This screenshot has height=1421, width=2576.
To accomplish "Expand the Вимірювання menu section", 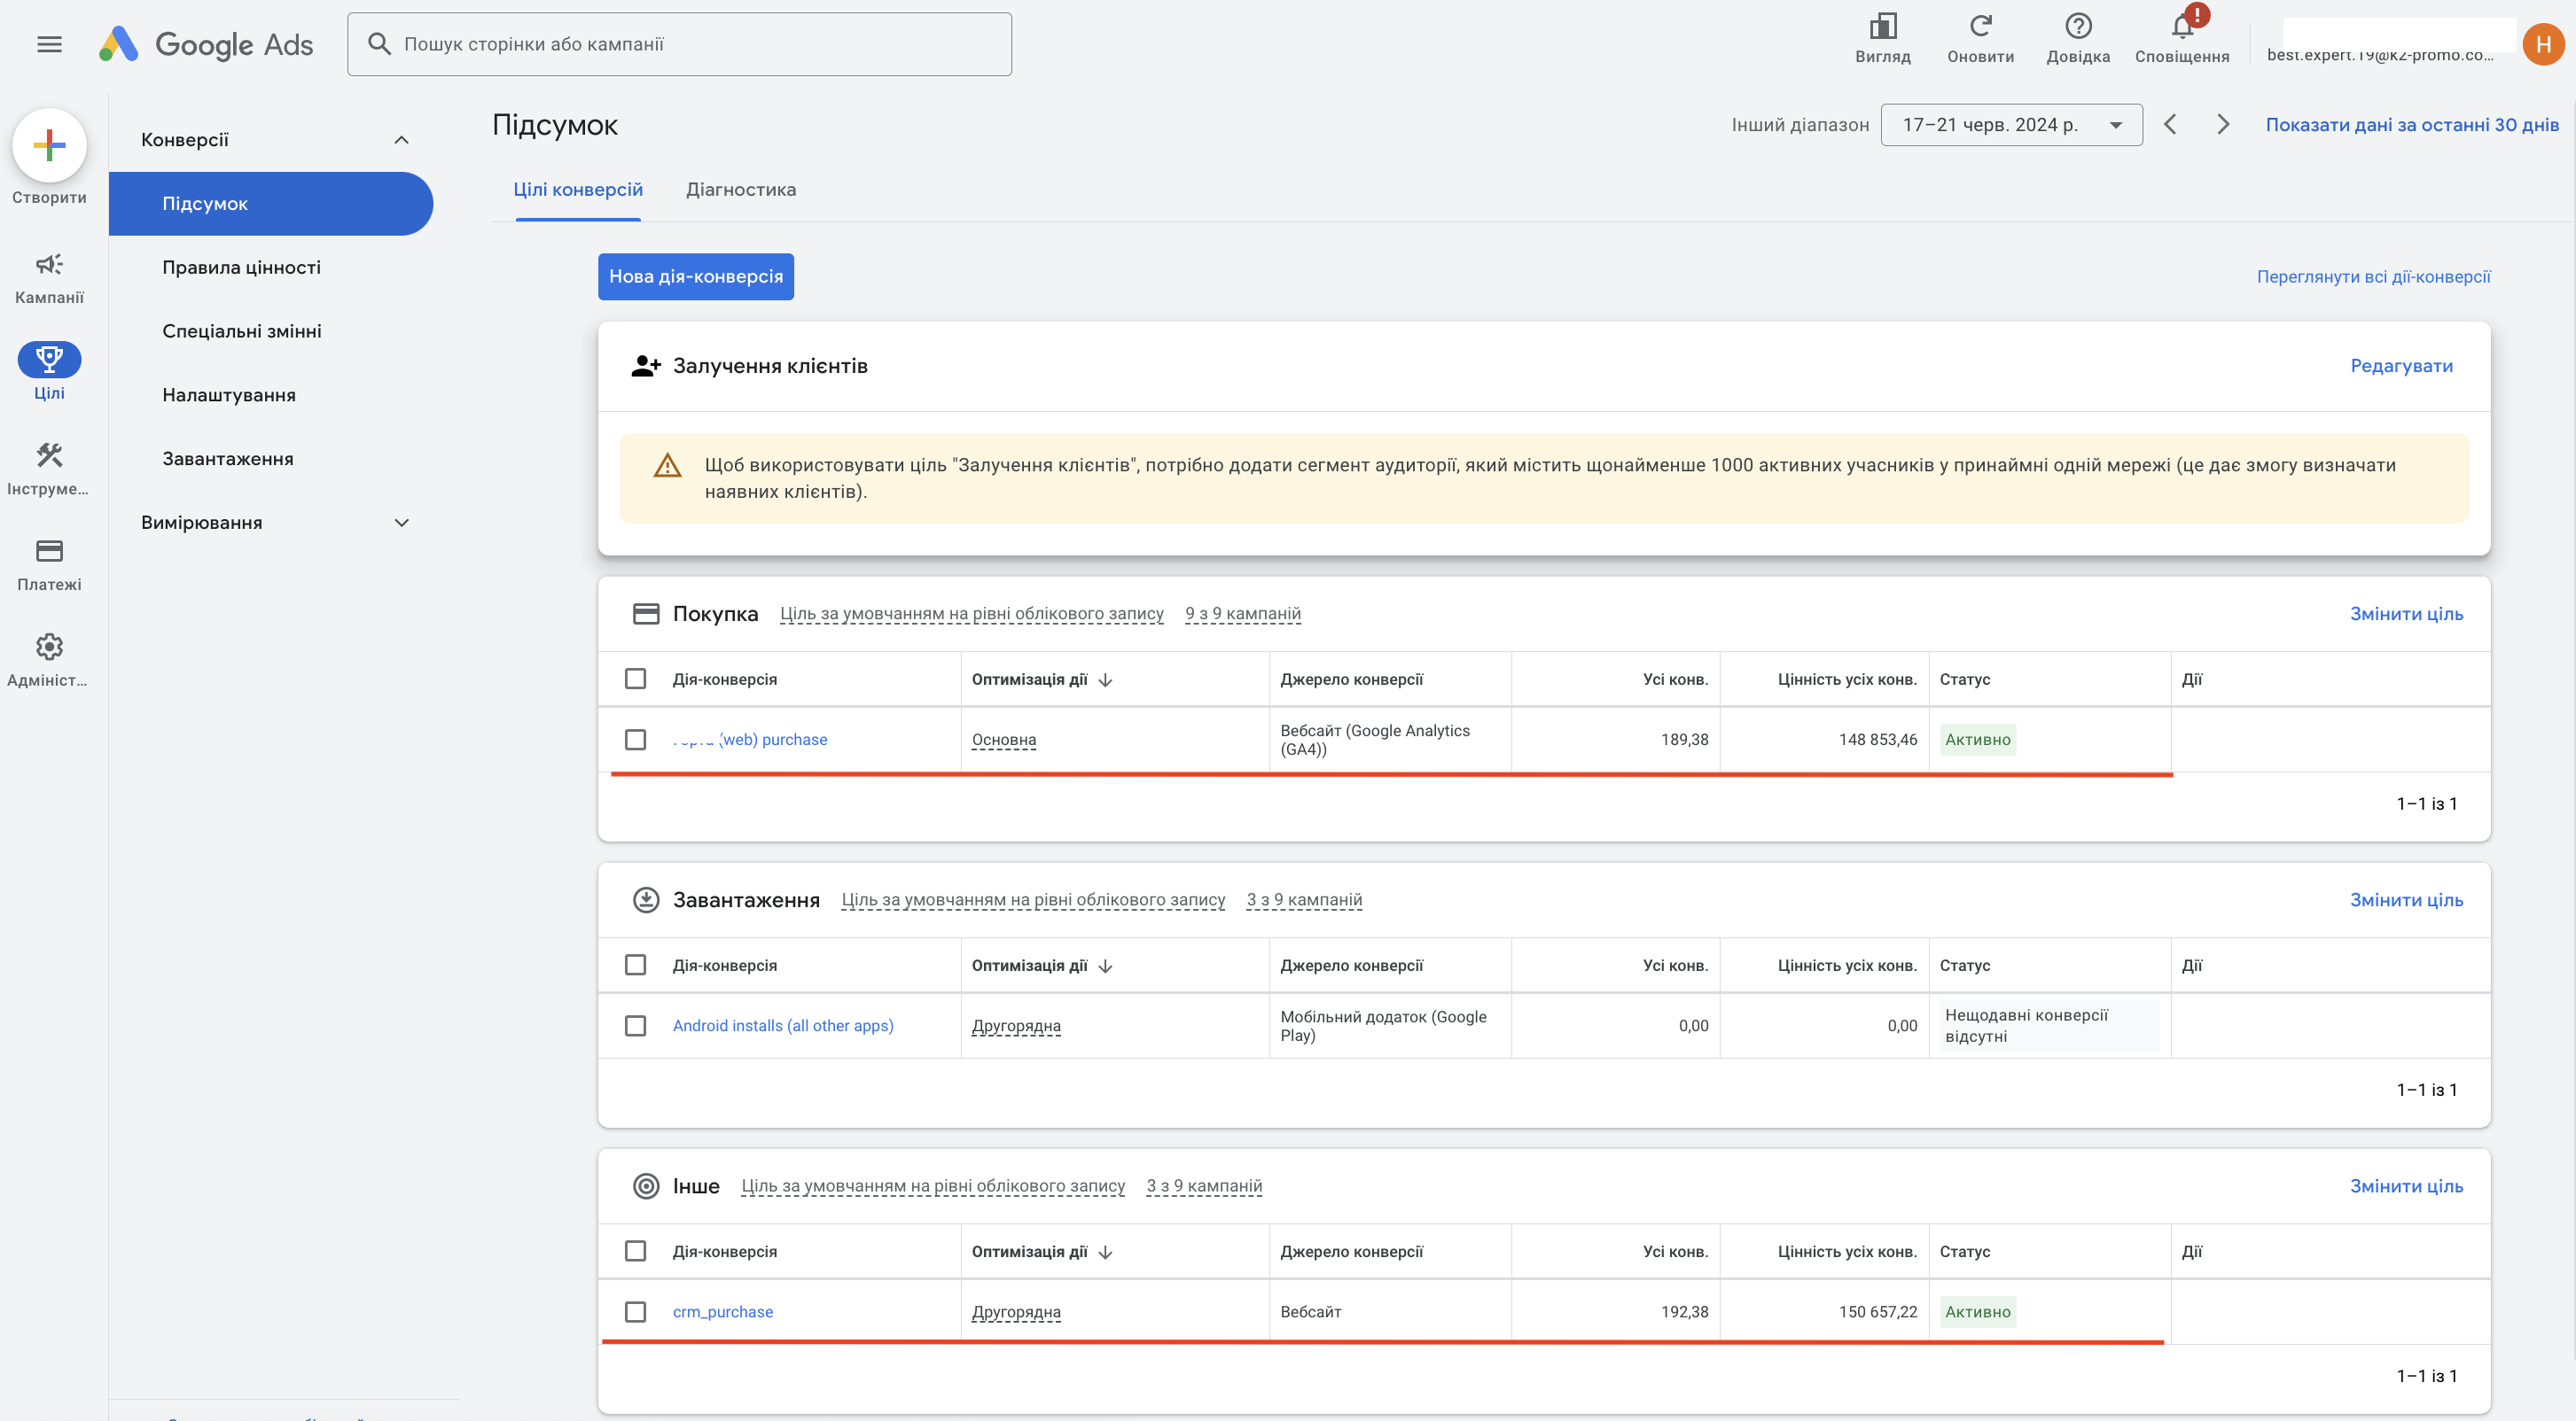I will coord(402,523).
